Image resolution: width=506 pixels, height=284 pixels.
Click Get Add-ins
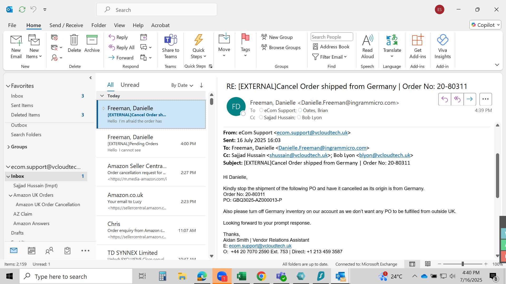[x=418, y=47]
